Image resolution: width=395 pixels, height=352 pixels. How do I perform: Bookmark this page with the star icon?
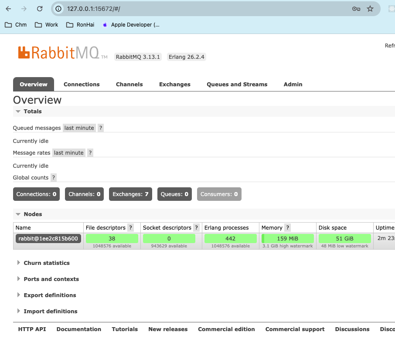coord(370,9)
